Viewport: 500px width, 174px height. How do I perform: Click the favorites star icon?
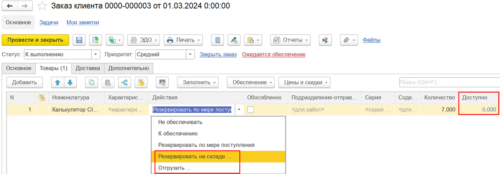click(42, 6)
